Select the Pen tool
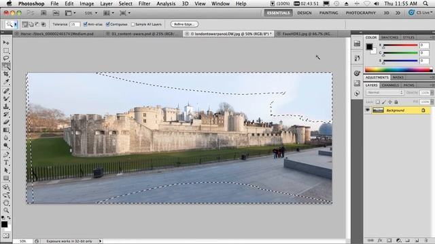This screenshot has width=435, height=244. [6, 155]
